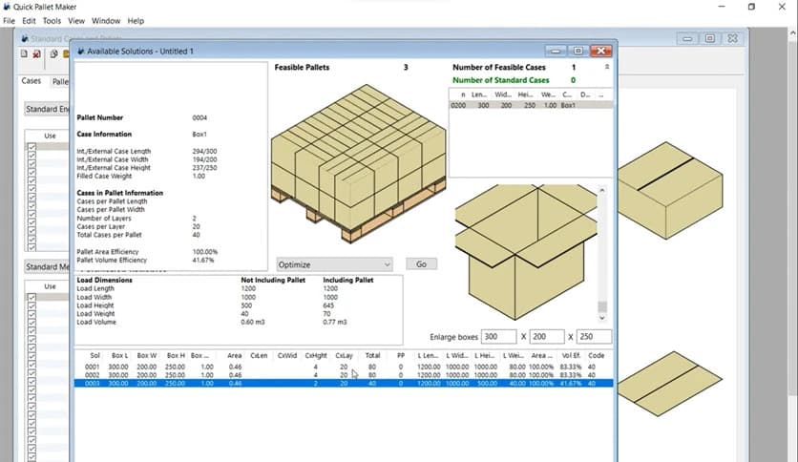This screenshot has height=462, width=798.
Task: Sort solutions by the Box L column header
Action: (119, 356)
